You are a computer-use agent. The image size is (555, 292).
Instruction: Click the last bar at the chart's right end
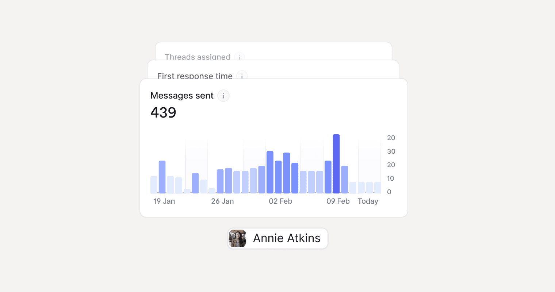pos(378,188)
